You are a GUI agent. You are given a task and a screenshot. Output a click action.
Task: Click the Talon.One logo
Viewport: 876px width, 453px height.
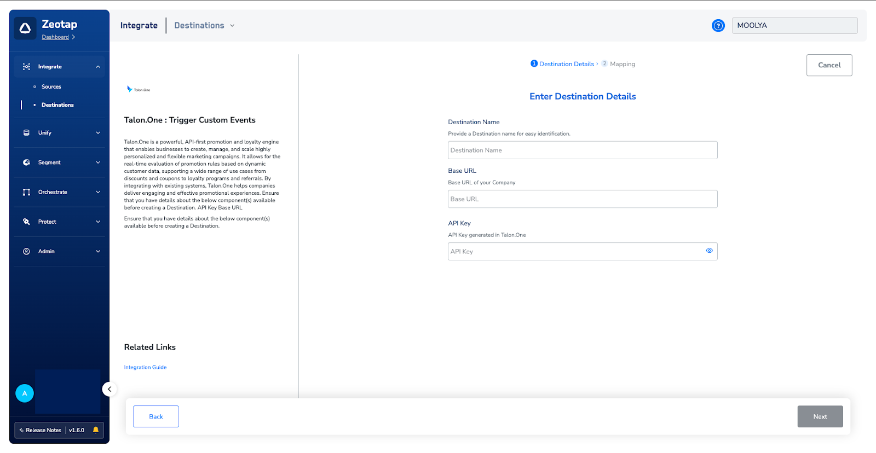pyautogui.click(x=139, y=89)
